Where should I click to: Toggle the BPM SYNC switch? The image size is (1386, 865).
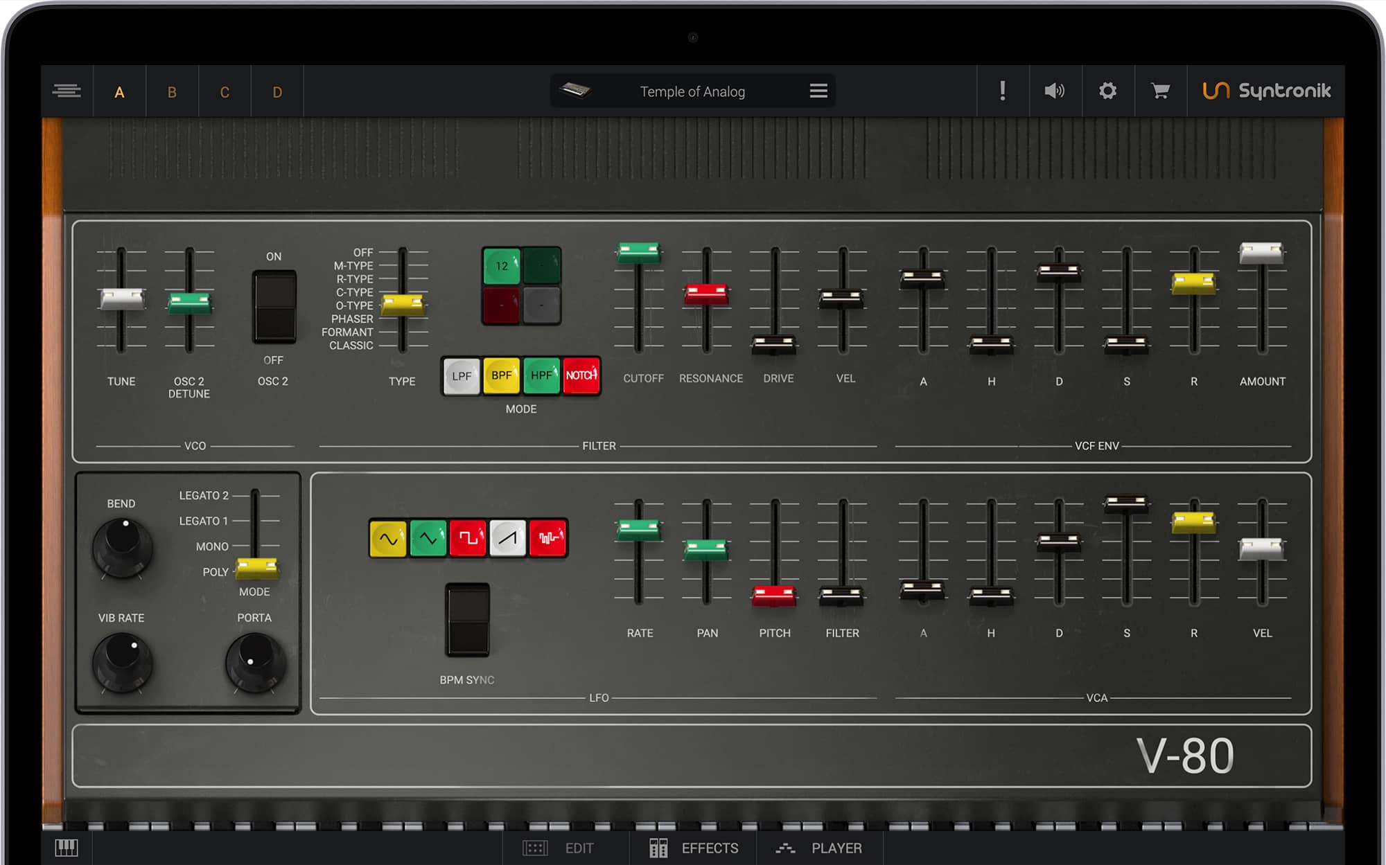point(467,619)
